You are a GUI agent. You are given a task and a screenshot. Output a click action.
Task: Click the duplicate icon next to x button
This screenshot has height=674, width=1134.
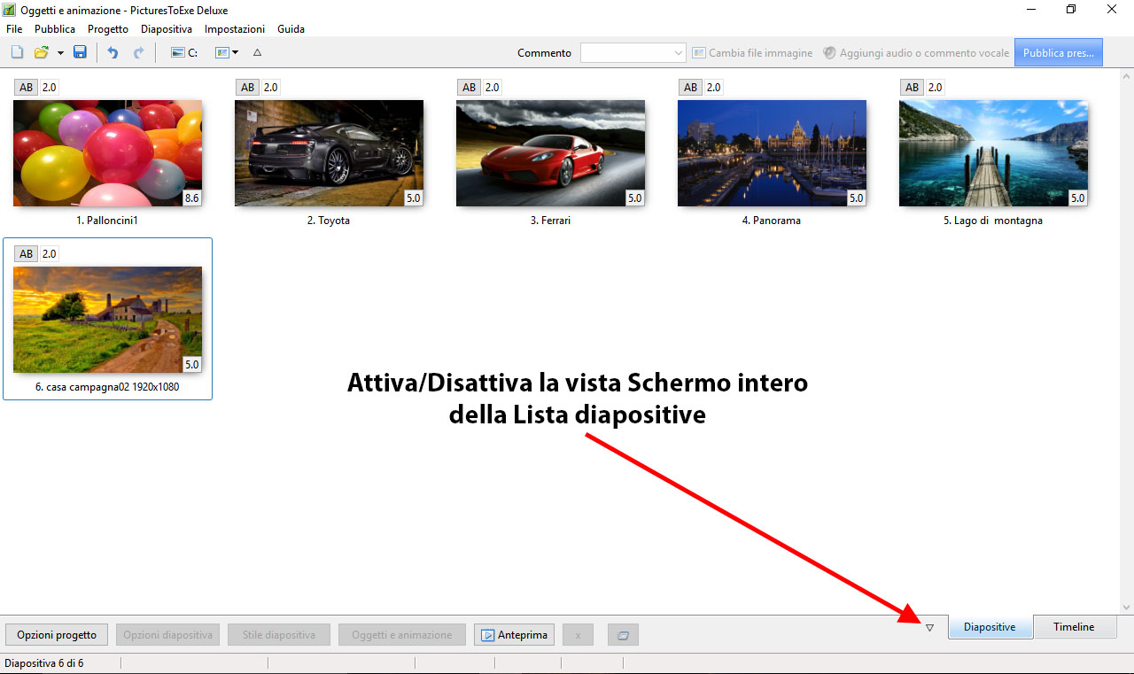coord(622,634)
